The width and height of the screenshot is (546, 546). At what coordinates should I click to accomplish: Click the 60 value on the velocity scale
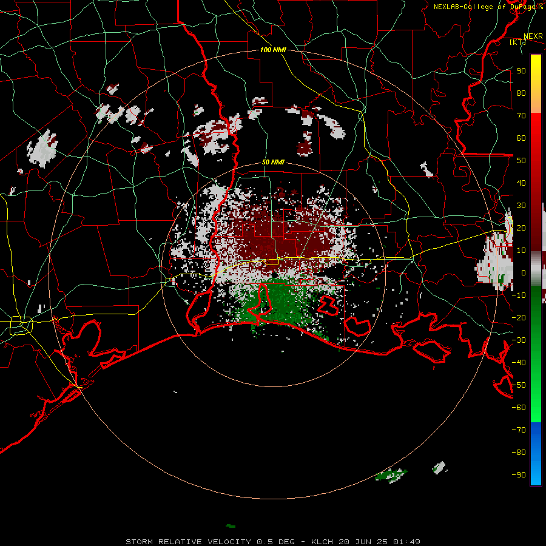point(521,138)
